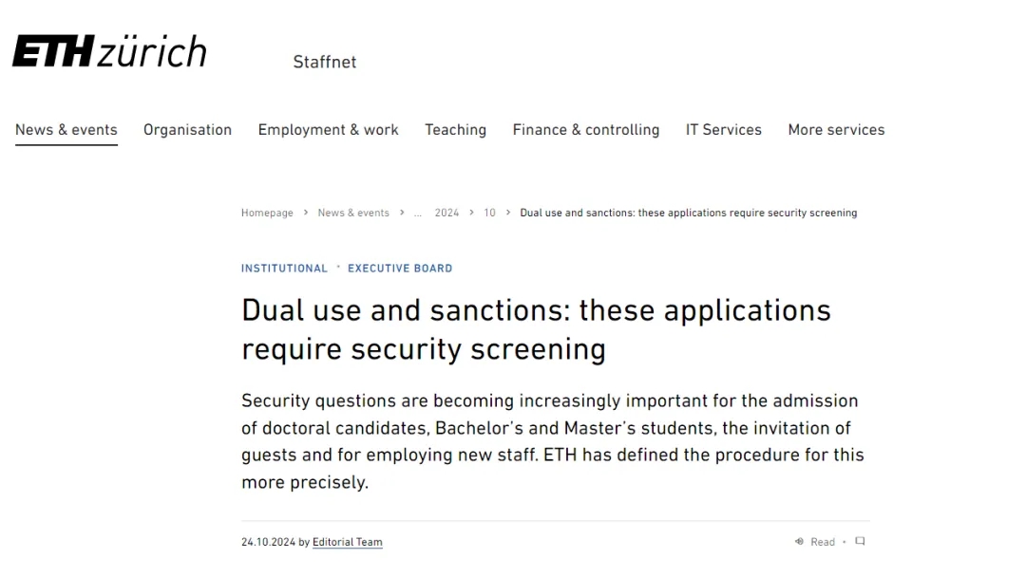
Task: Expand Employment & work navigation menu
Action: [329, 129]
